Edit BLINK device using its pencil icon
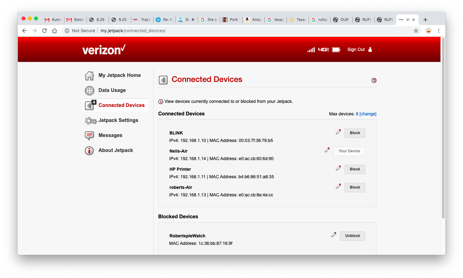The width and height of the screenshot is (463, 278). coord(338,132)
